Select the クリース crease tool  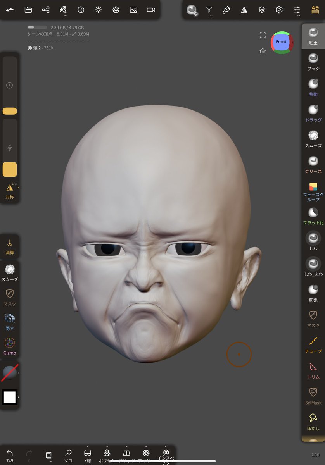313,164
